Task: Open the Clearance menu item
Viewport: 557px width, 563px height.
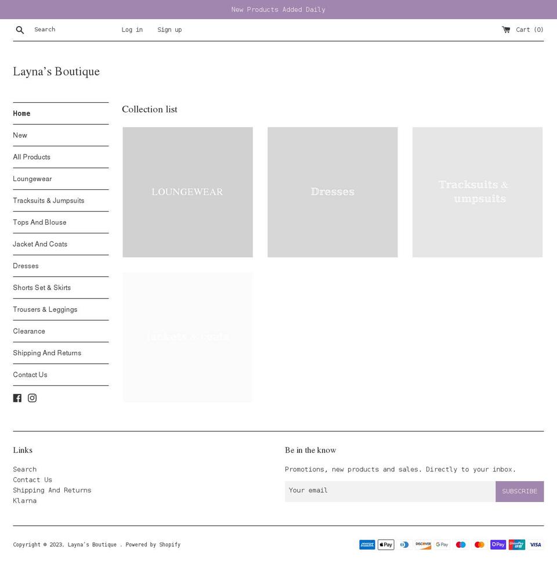Action: 29,331
